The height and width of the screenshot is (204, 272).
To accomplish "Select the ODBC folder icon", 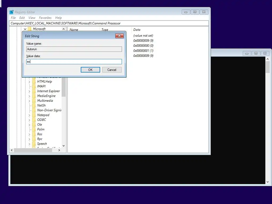I will [x=34, y=120].
